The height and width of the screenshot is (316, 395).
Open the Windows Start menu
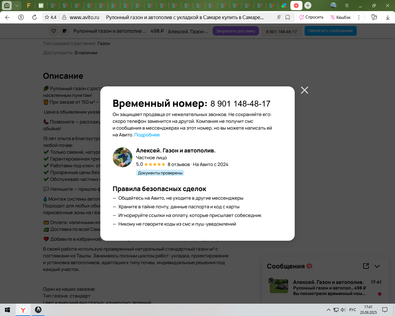point(8,310)
